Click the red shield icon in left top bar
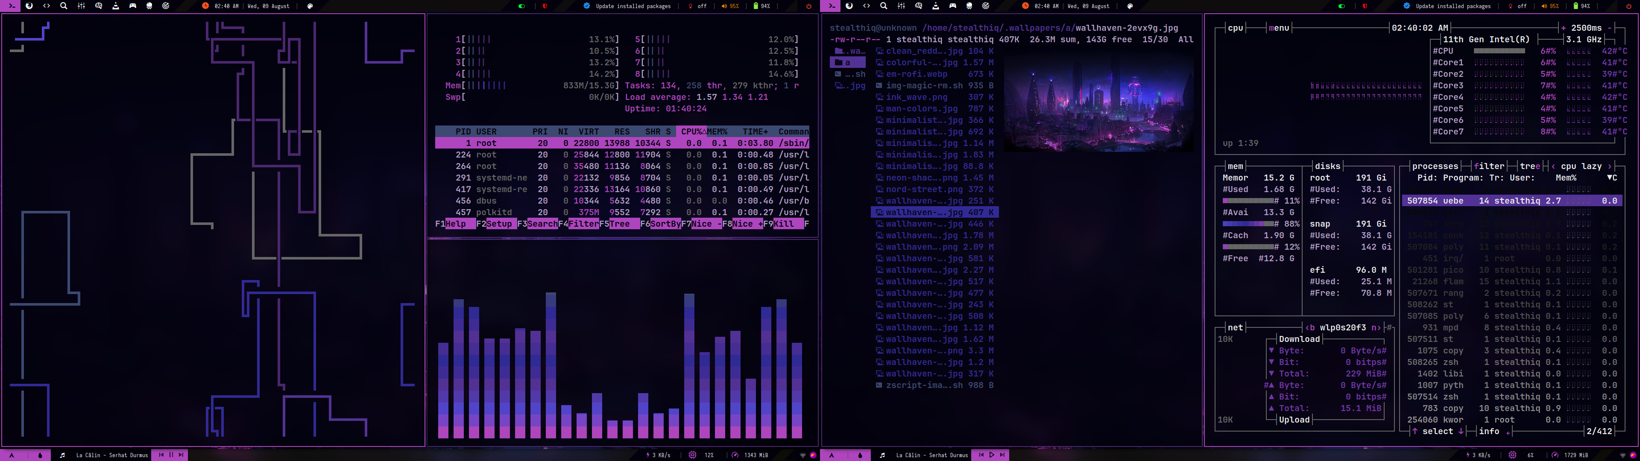 pyautogui.click(x=545, y=6)
